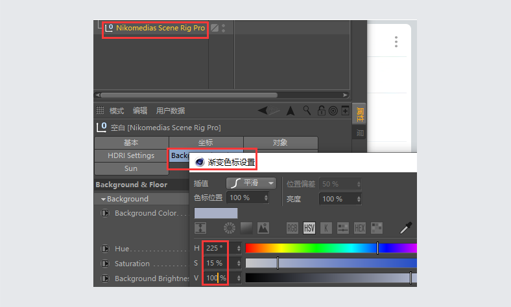The image size is (511, 307).
Task: Click the magnifier search icon in attribute manager
Action: click(x=307, y=111)
